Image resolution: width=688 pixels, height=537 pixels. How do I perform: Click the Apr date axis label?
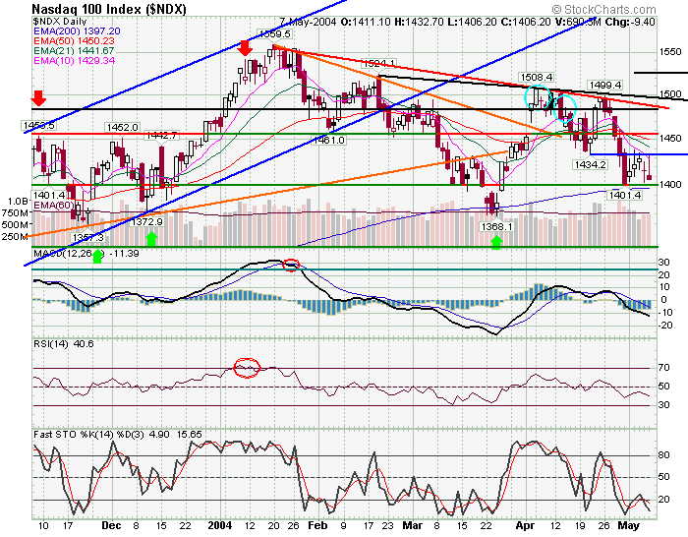point(525,525)
